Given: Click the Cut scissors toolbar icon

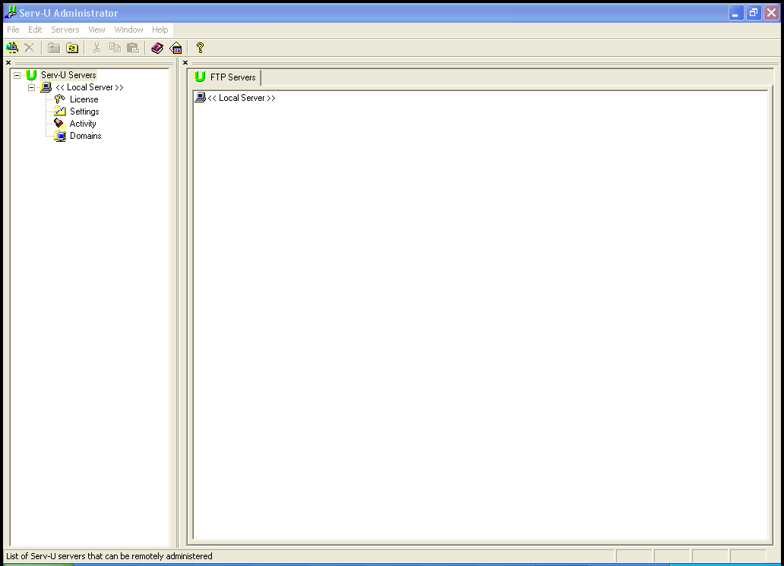Looking at the screenshot, I should [x=97, y=48].
